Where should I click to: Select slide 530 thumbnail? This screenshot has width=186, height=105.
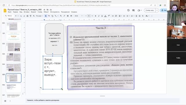point(14,27)
